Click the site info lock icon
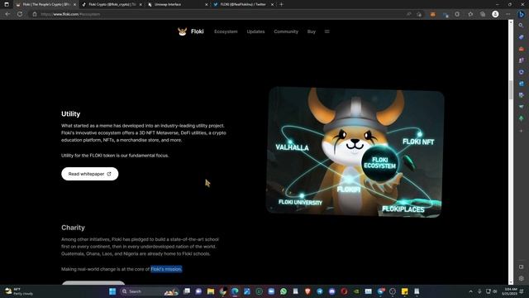The width and height of the screenshot is (529, 298). pyautogui.click(x=35, y=14)
